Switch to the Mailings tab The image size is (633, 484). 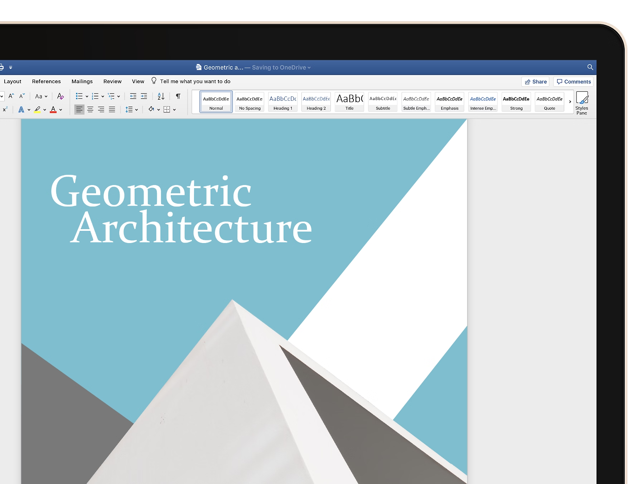(82, 81)
